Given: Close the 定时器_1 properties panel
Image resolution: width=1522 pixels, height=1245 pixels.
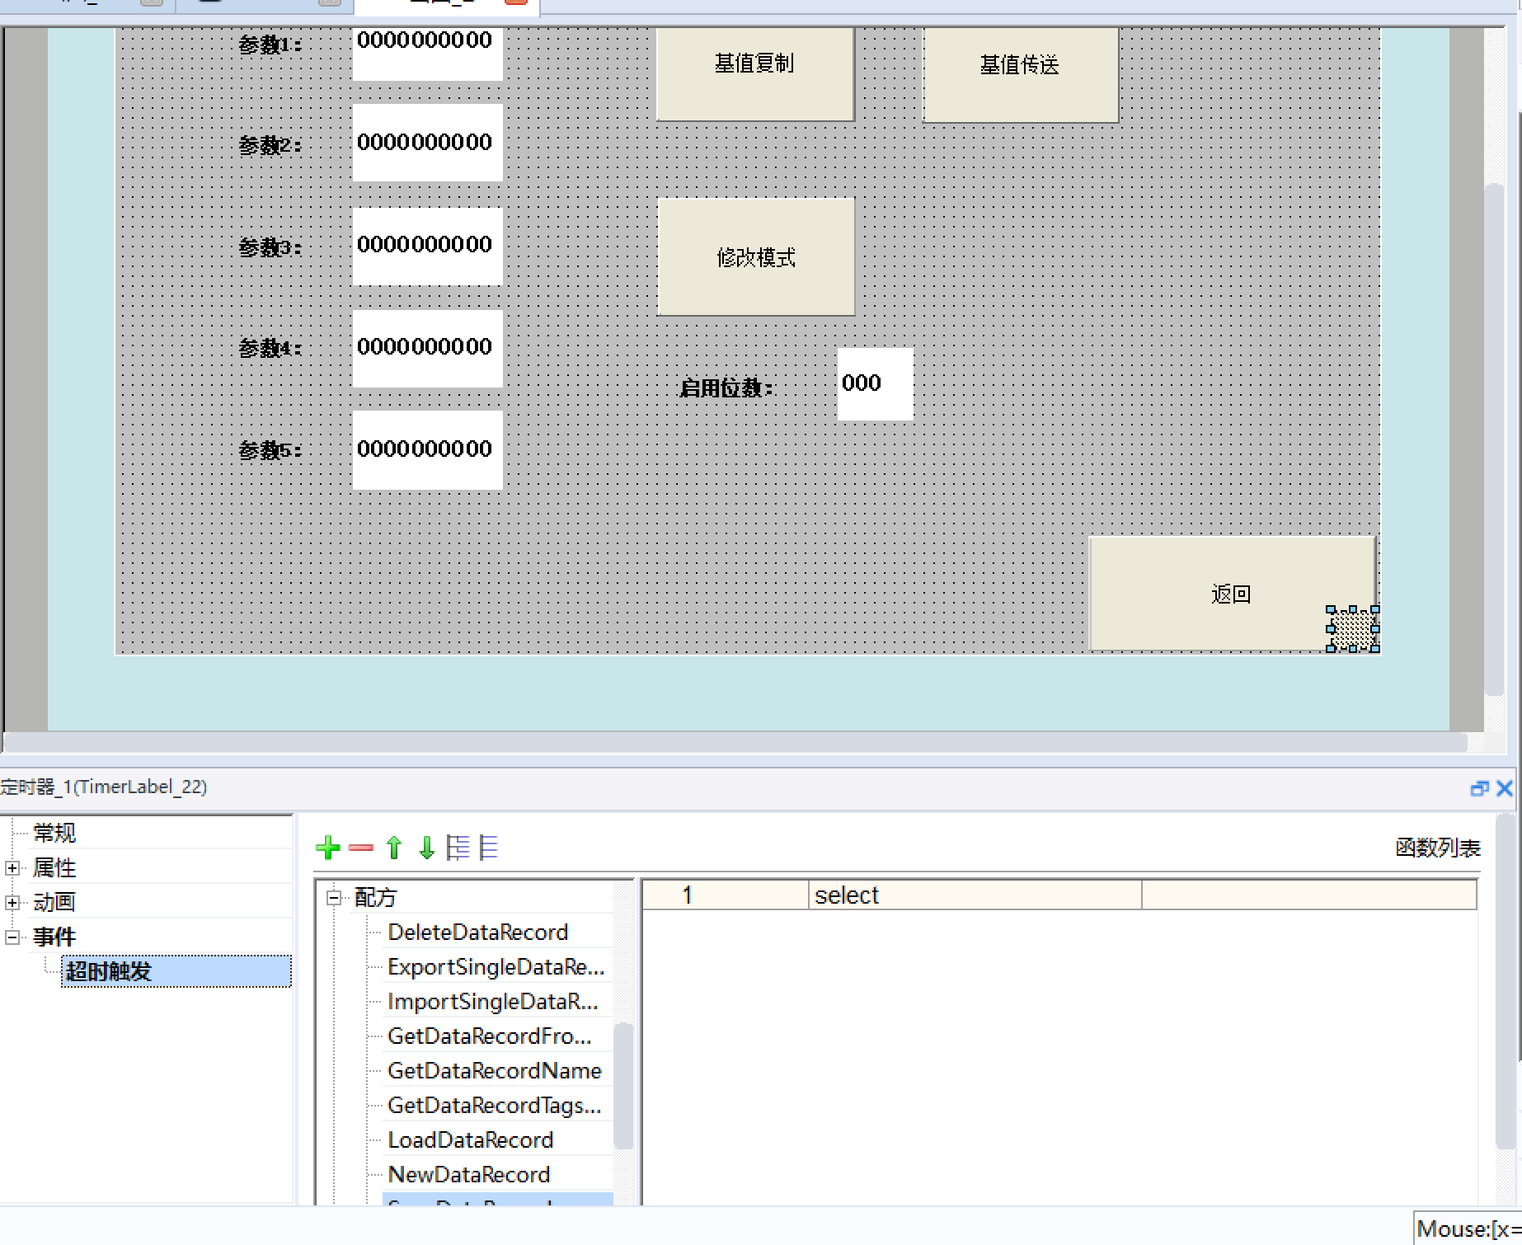Looking at the screenshot, I should 1505,788.
